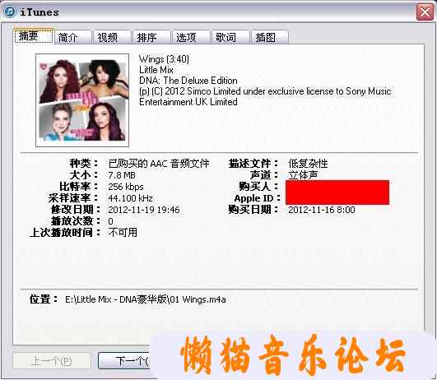This screenshot has height=380, width=437.
Task: Click the 上一个 previous button
Action: (52, 361)
